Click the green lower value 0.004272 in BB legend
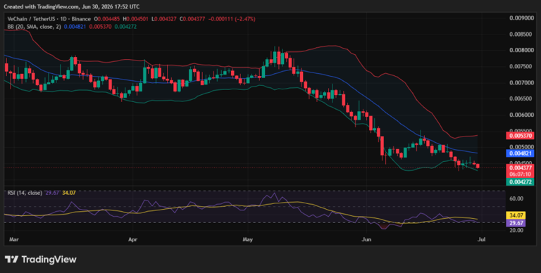The image size is (541, 273). pos(125,27)
